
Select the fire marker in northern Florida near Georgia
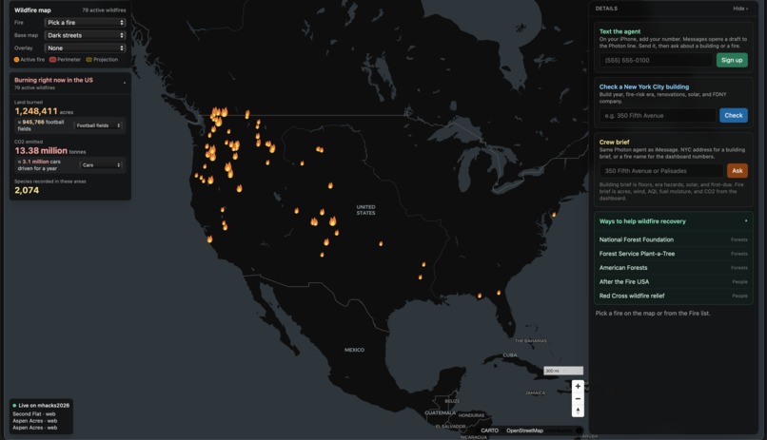(499, 293)
